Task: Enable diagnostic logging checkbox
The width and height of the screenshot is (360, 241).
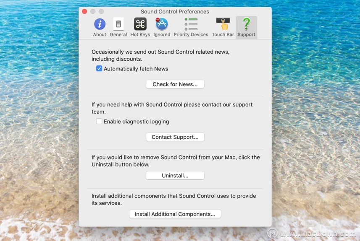Action: 99,121
